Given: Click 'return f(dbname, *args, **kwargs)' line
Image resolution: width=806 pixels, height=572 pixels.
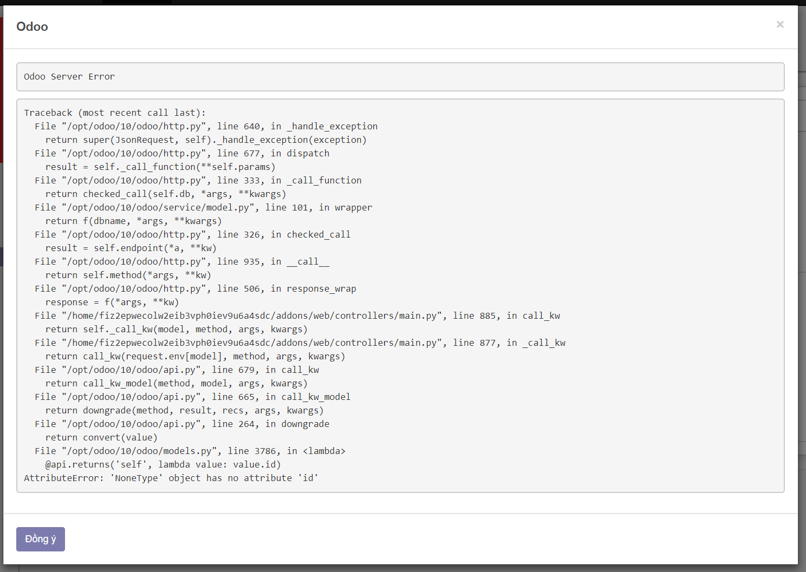Looking at the screenshot, I should point(134,221).
